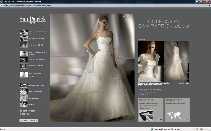Viewport: 211px width, 131px height.
Task: Open the Links sidebar icon
Action: tap(24, 104)
